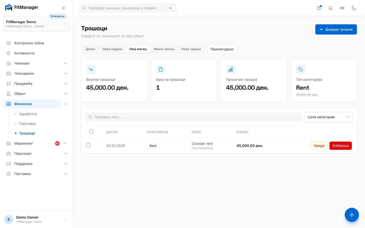
Task: Click the Поддршка ticket icon
Action: point(9,164)
